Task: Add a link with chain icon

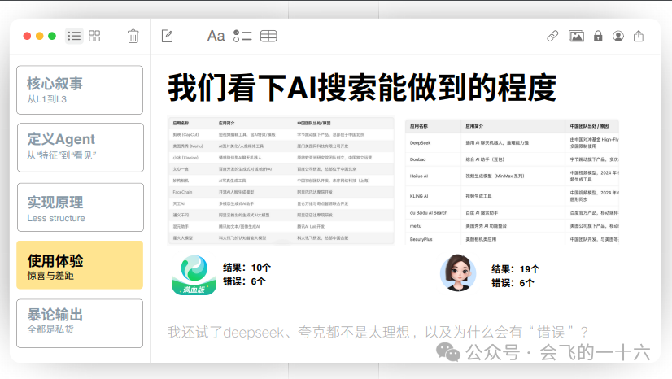Action: pyautogui.click(x=553, y=36)
